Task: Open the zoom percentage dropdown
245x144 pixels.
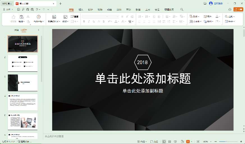Action: pos(211,141)
